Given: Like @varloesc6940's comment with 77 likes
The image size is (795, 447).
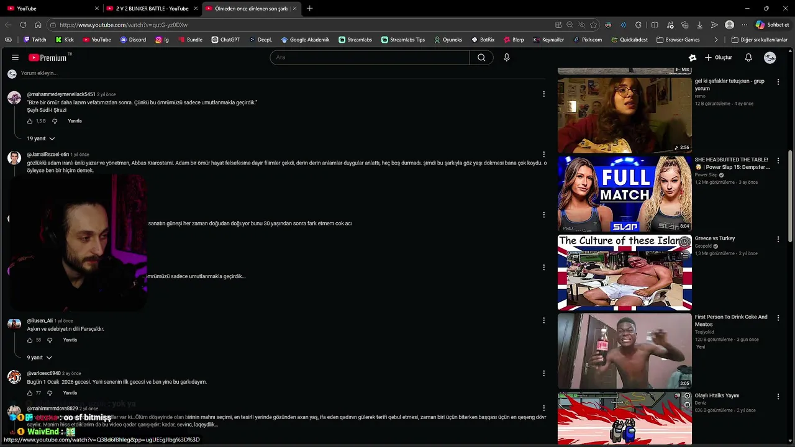Looking at the screenshot, I should (x=30, y=393).
